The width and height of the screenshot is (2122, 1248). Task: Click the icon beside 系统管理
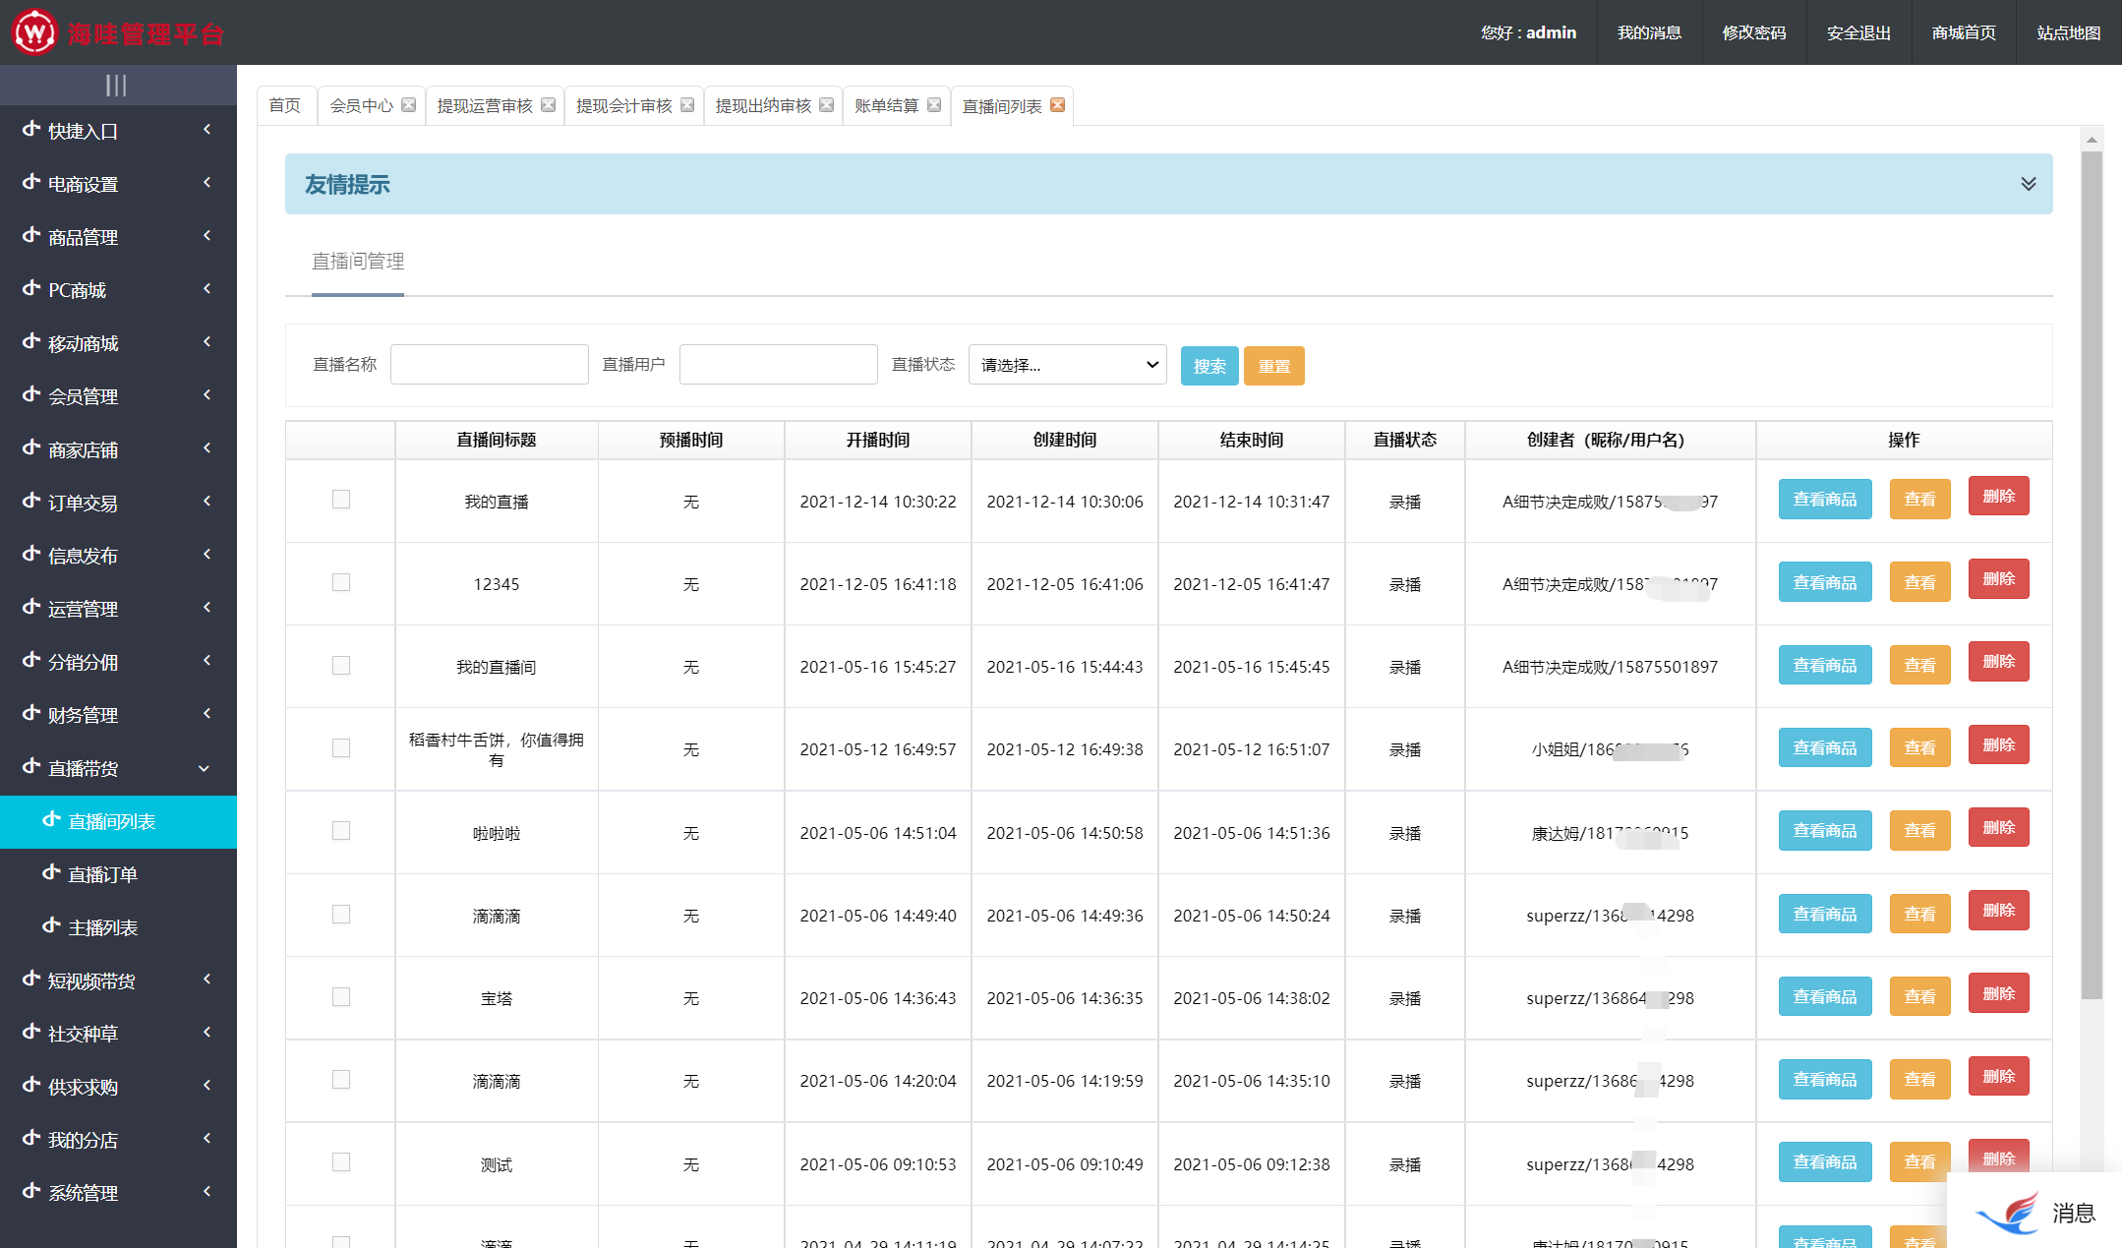click(x=31, y=1191)
